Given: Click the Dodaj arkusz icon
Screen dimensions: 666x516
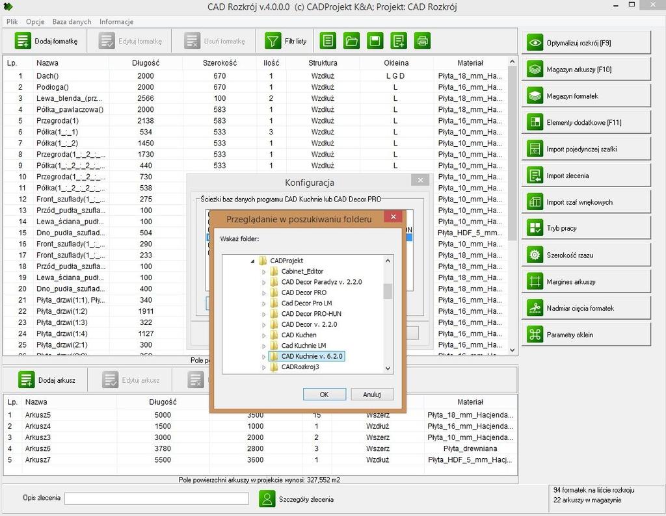Looking at the screenshot, I should click(x=26, y=380).
